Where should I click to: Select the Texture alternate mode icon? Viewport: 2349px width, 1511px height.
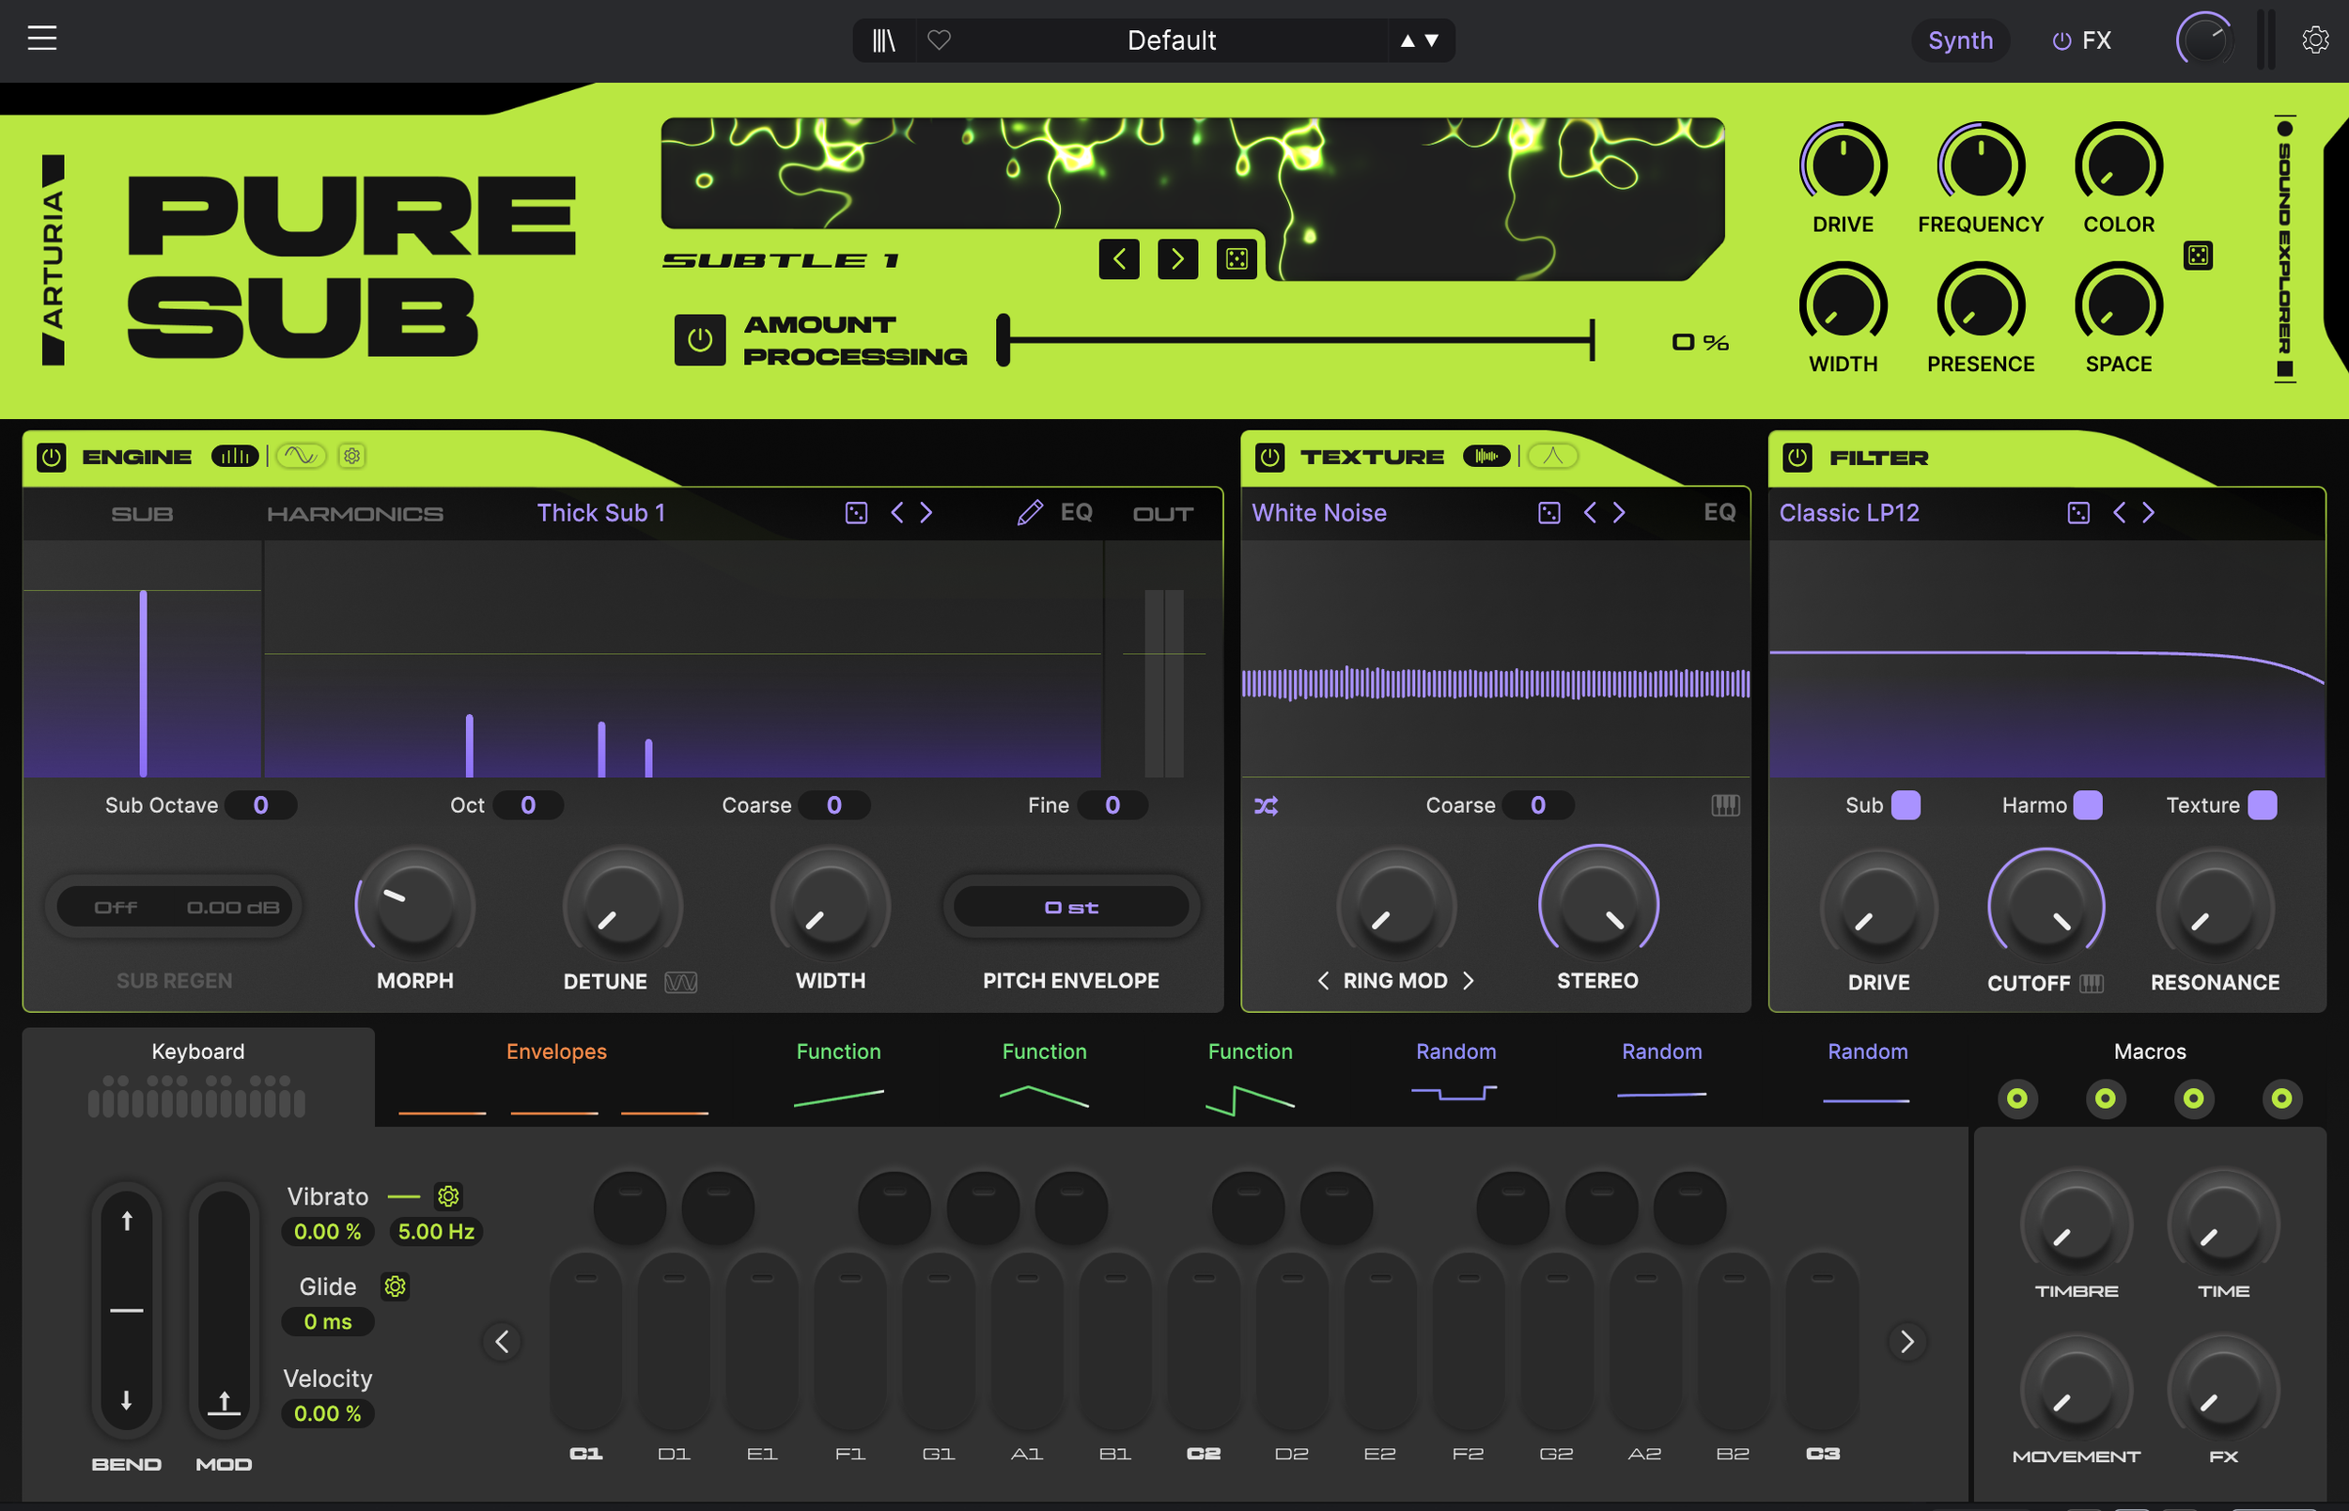click(1552, 457)
